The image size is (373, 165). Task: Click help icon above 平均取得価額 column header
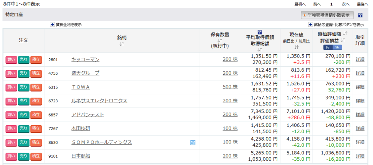[x=260, y=32]
